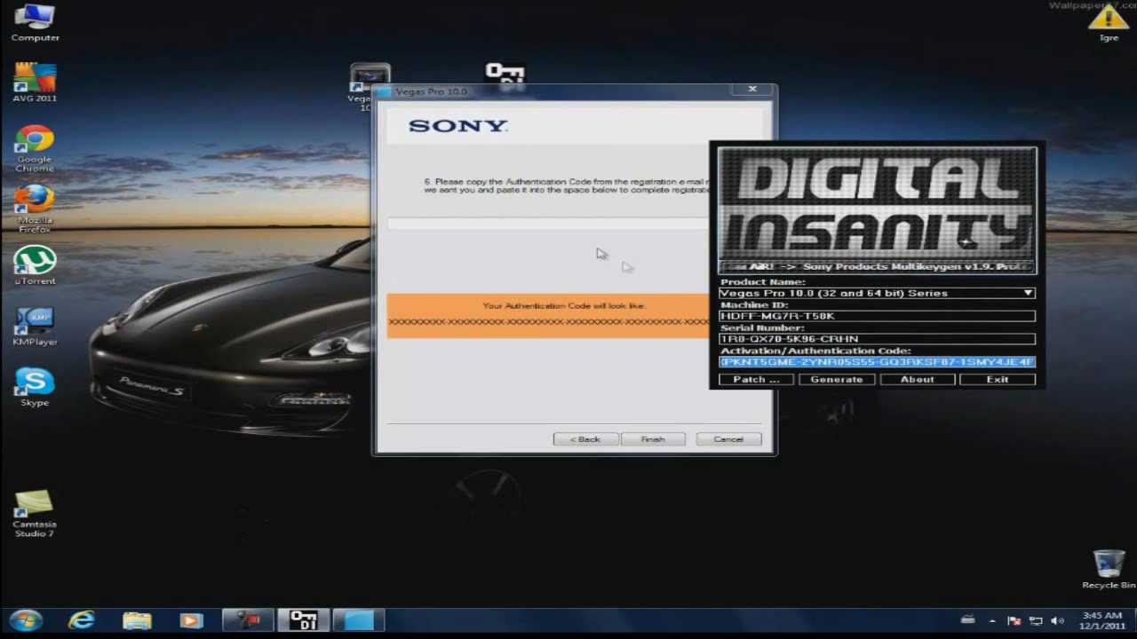
Task: Switch to the Digital Insanity keygen taskbar item
Action: pos(303,620)
